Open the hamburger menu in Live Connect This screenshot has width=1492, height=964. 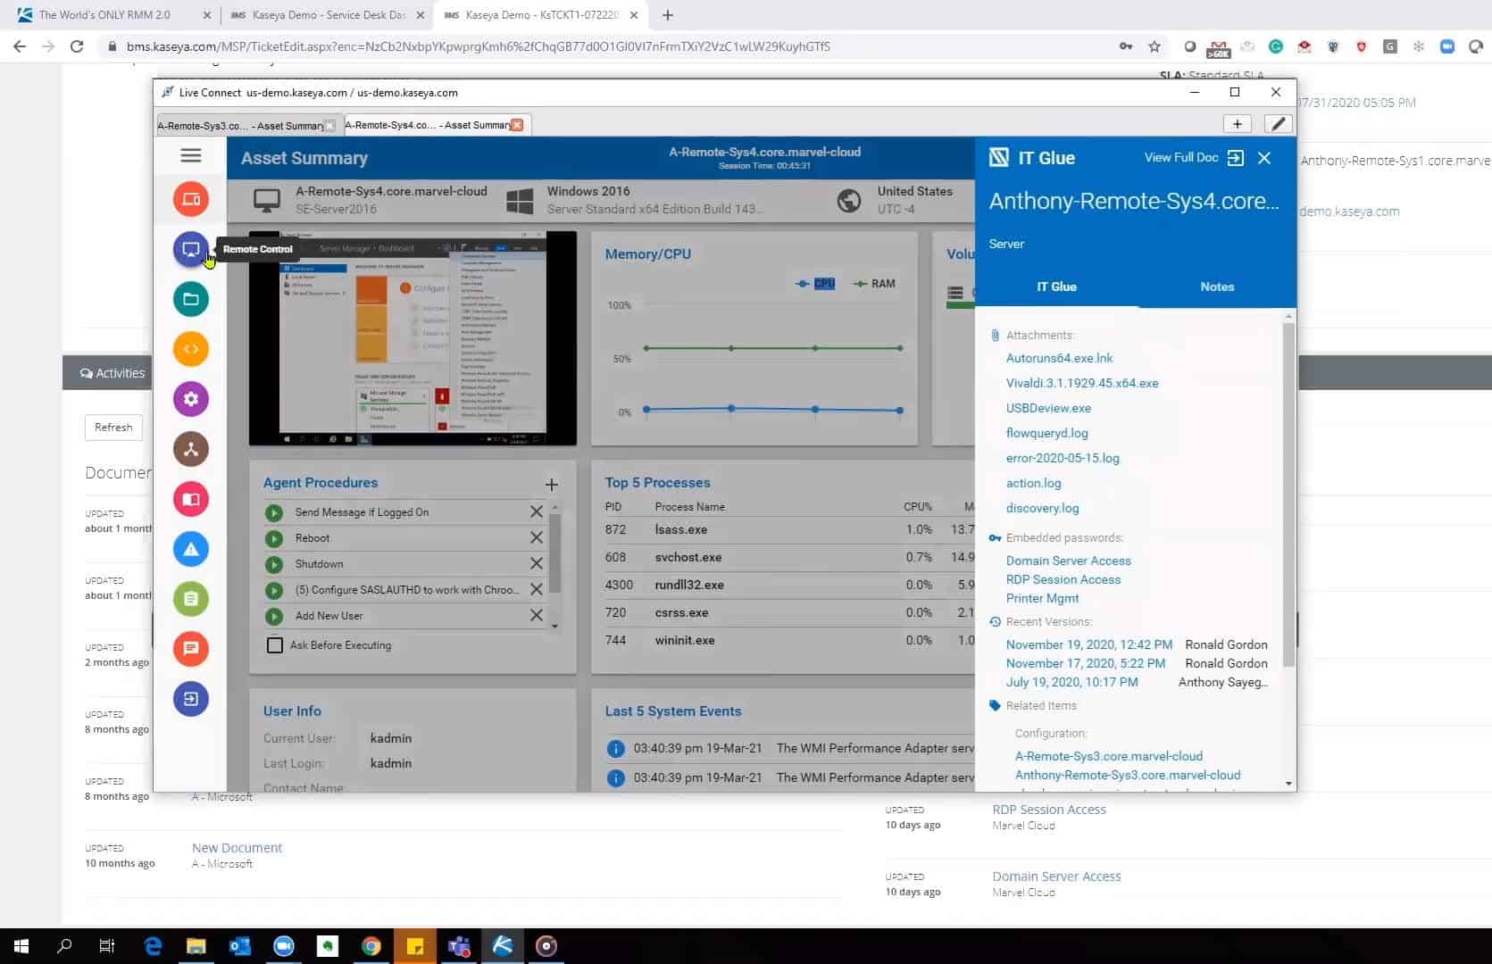(x=190, y=155)
